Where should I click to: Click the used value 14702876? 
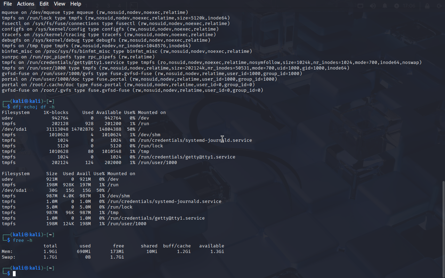pos(82,129)
